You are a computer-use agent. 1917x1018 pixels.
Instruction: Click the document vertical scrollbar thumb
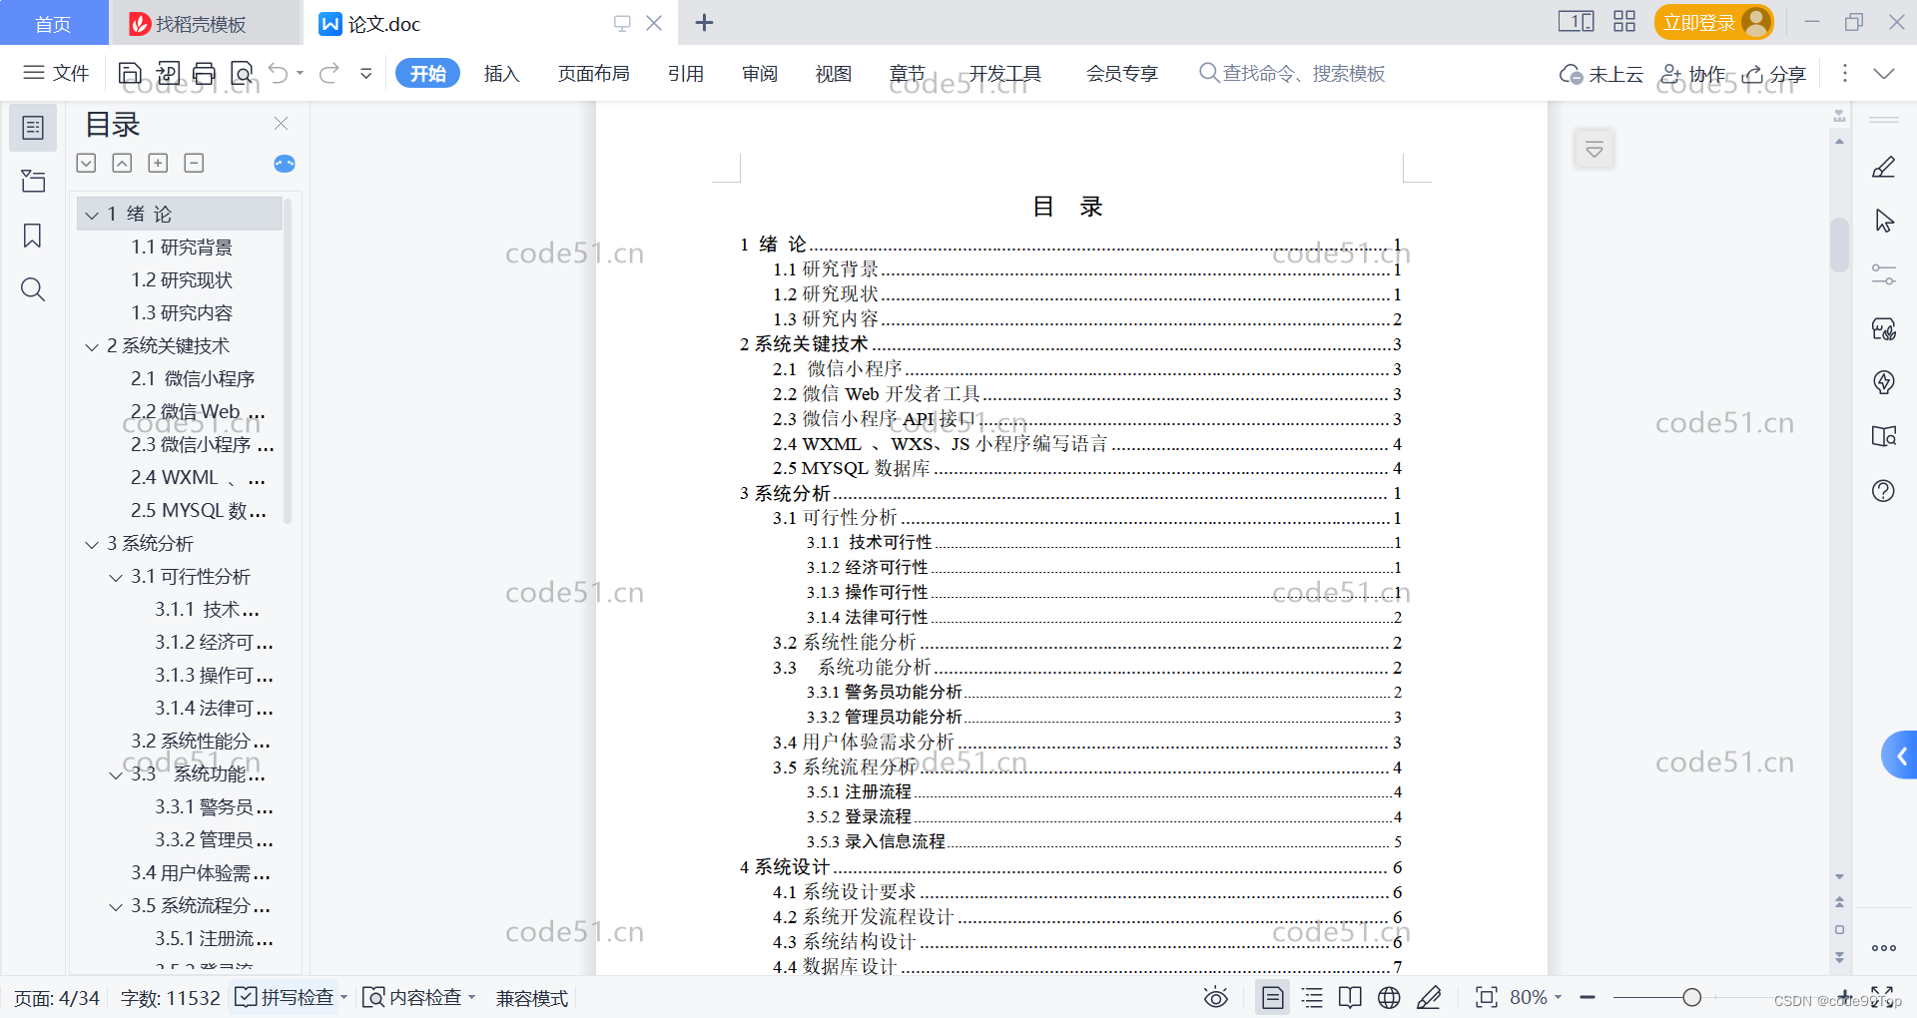click(1839, 244)
